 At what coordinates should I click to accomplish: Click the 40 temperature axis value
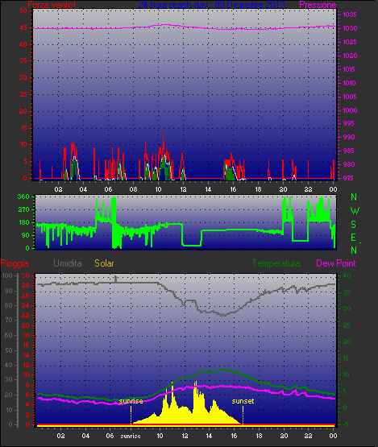(347, 275)
